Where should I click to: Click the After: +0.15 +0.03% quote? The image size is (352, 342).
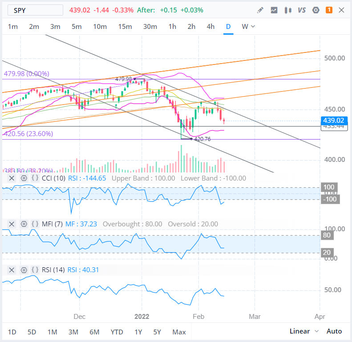[170, 10]
